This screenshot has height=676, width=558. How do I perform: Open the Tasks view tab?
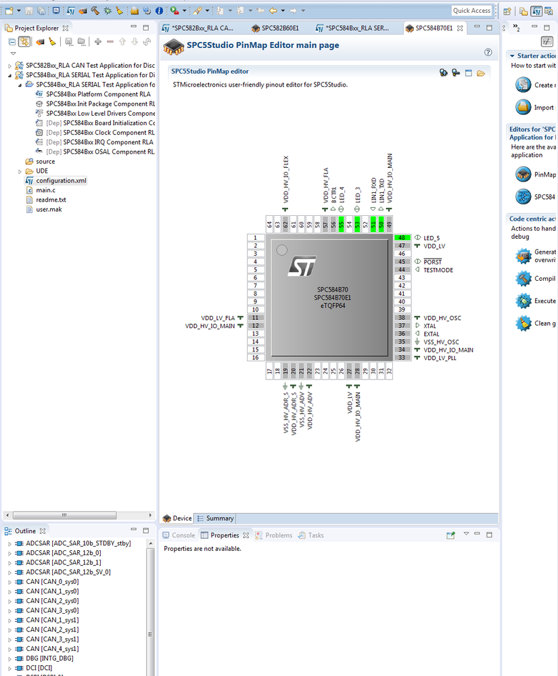tap(310, 535)
